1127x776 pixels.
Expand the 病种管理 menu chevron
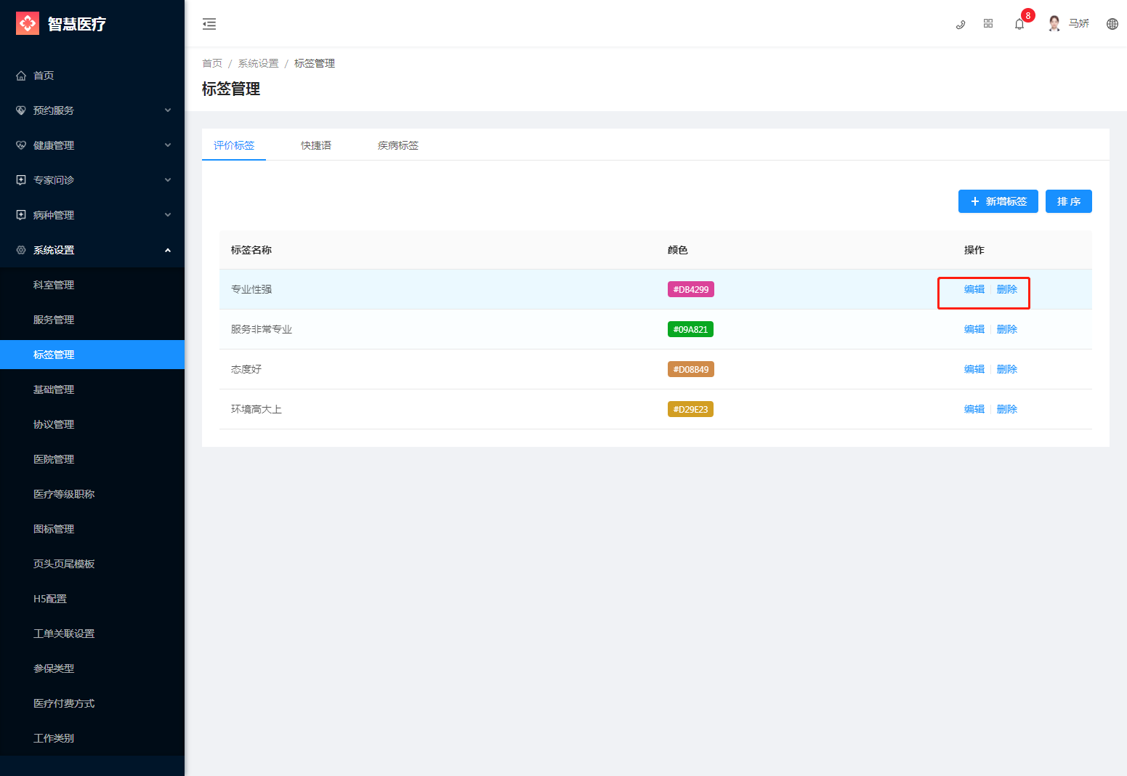168,215
